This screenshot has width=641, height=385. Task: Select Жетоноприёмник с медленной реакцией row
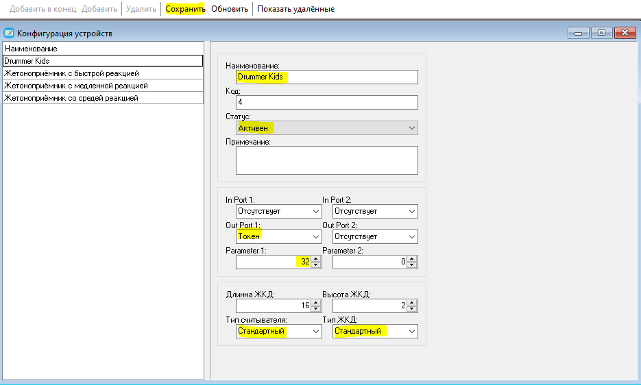coord(103,86)
